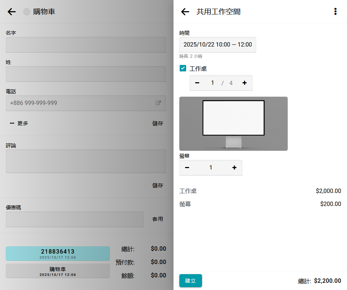Click the minus icon for 工作桌 quantity
The image size is (347, 290).
[197, 83]
